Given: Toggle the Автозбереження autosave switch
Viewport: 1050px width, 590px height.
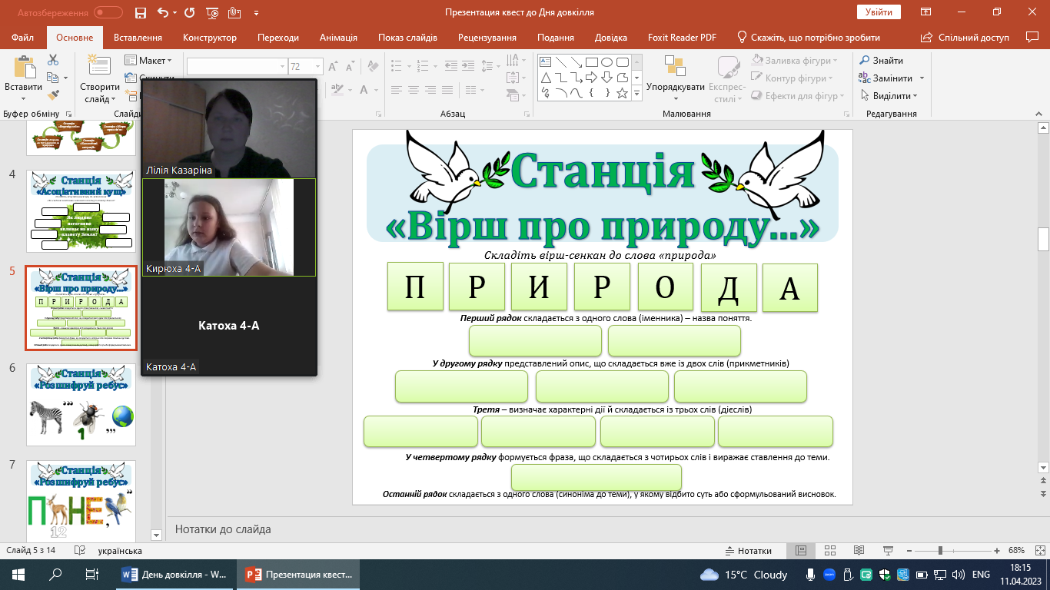Looking at the screenshot, I should [108, 12].
